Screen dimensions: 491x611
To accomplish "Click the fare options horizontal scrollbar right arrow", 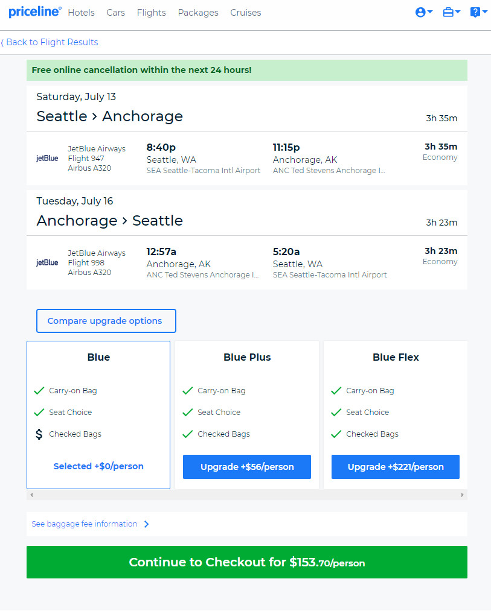I will (x=463, y=495).
